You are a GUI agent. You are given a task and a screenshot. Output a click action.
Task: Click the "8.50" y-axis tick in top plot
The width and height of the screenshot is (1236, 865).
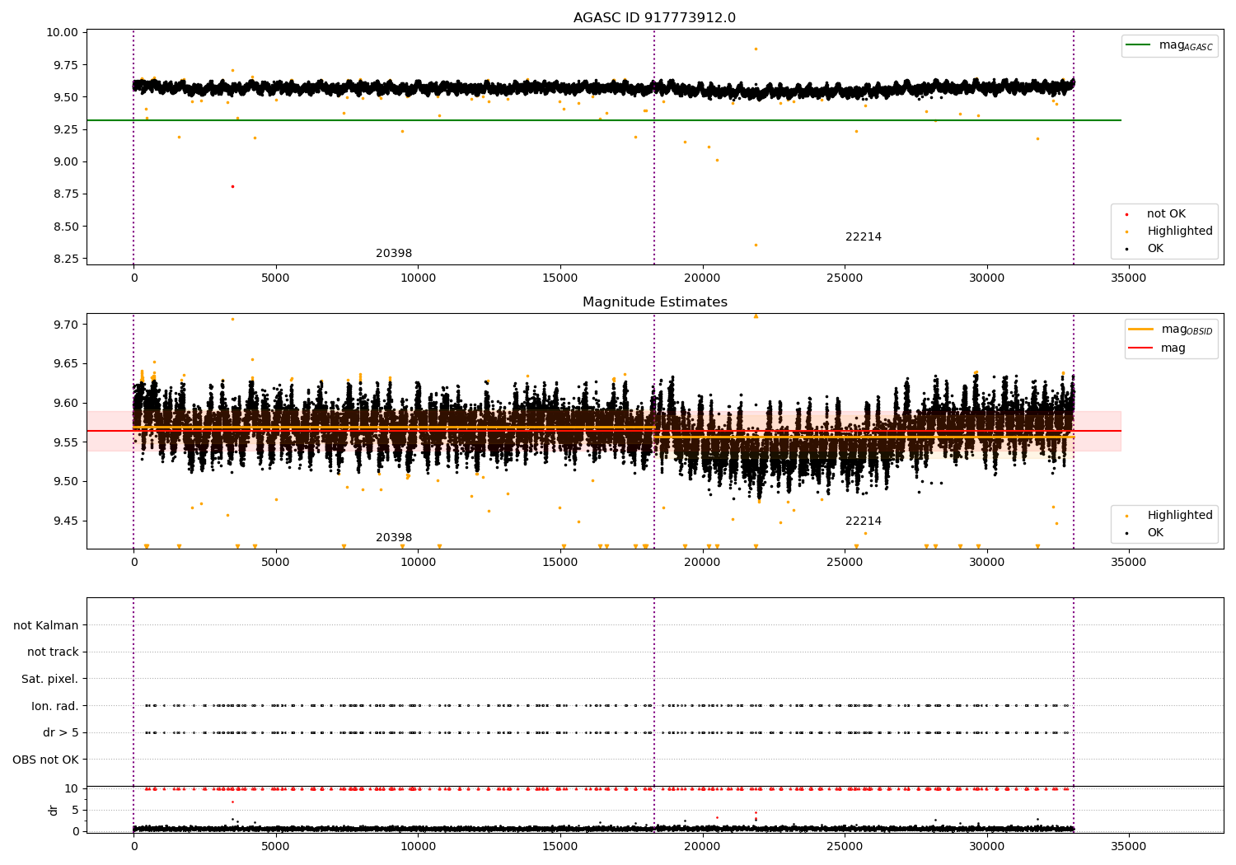67,227
